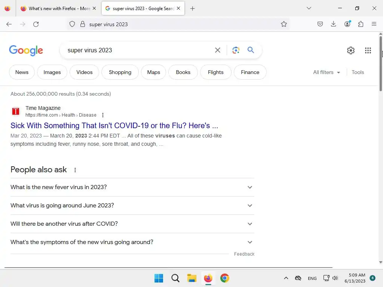Open the Firefox account icon
This screenshot has width=383, height=287.
click(347, 24)
